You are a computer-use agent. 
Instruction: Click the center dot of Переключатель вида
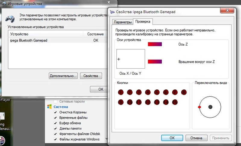pyautogui.click(x=210, y=107)
